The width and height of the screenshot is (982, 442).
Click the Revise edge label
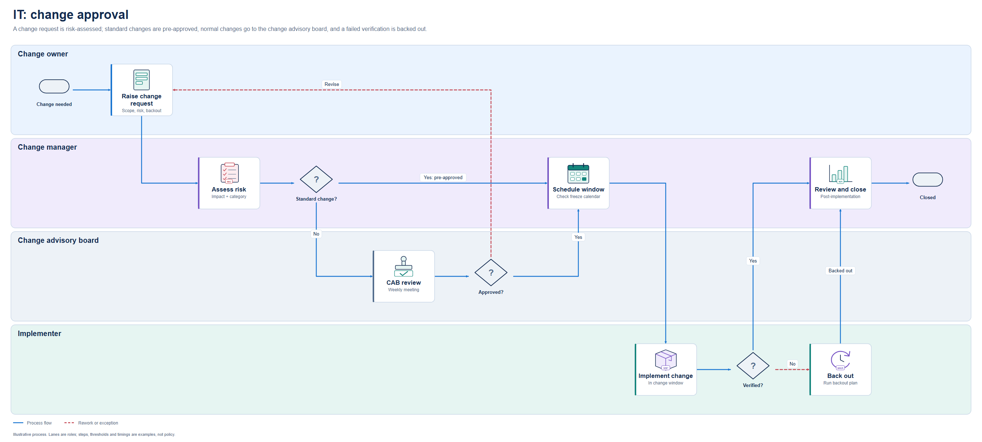pos(332,84)
